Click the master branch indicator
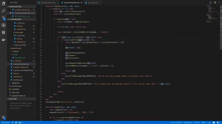 coord(6,123)
